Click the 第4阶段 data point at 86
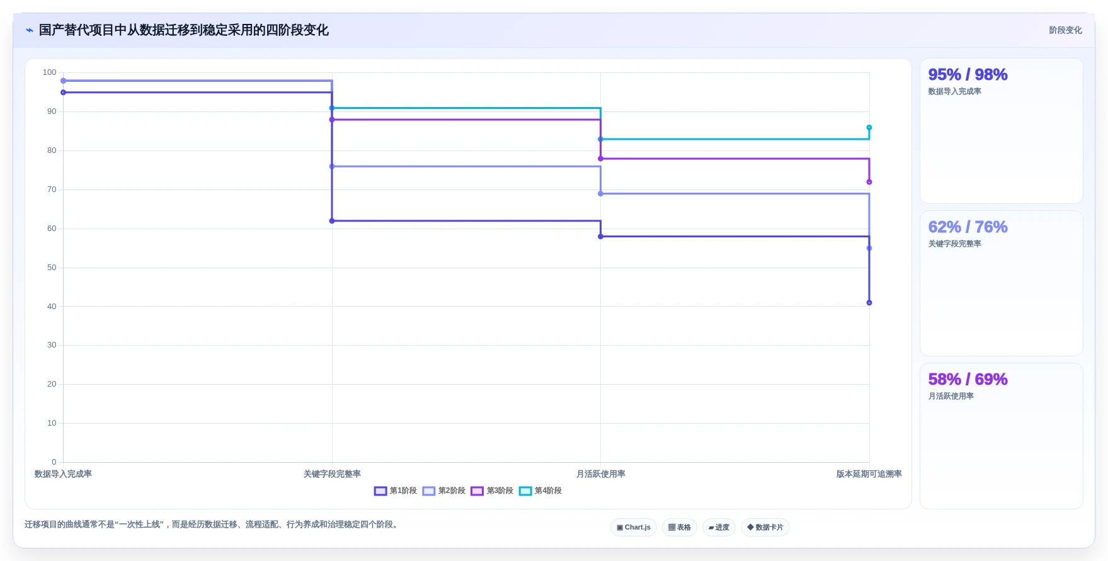This screenshot has height=561, width=1108. (x=869, y=128)
